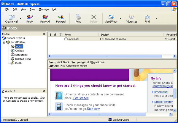Sort by the Priority column header
This screenshot has height=123, width=178.
point(50,34)
